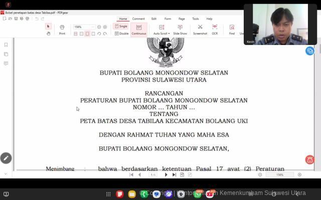Click Kevin's video thumbnail
This screenshot has height=200, width=321.
point(280,24)
